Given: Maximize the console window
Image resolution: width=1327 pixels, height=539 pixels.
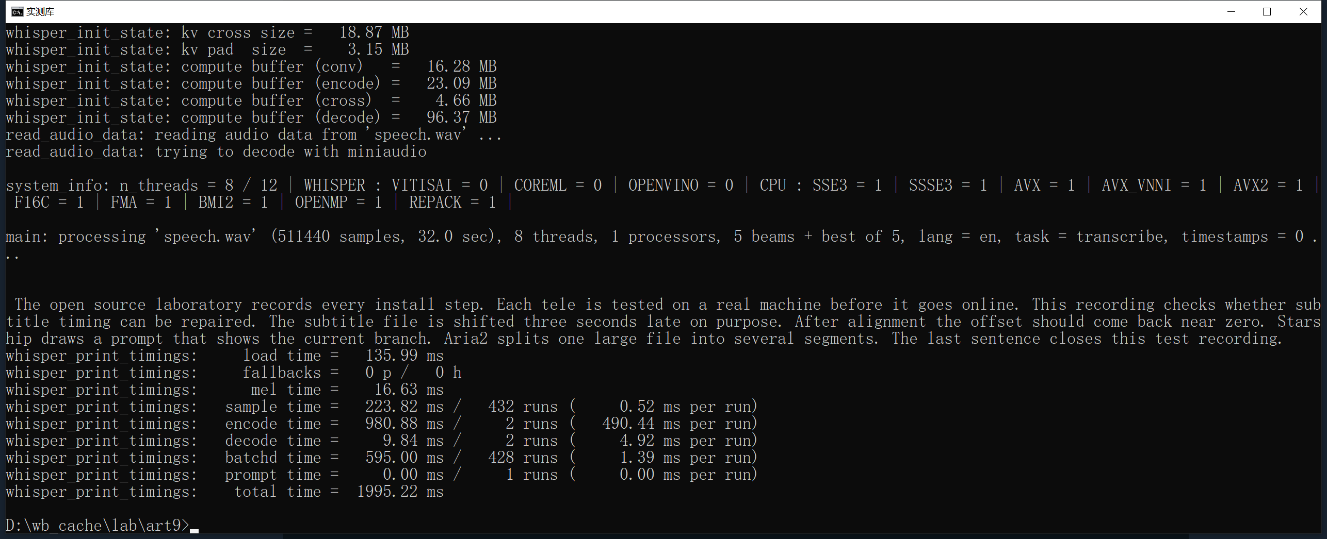Looking at the screenshot, I should [x=1267, y=11].
